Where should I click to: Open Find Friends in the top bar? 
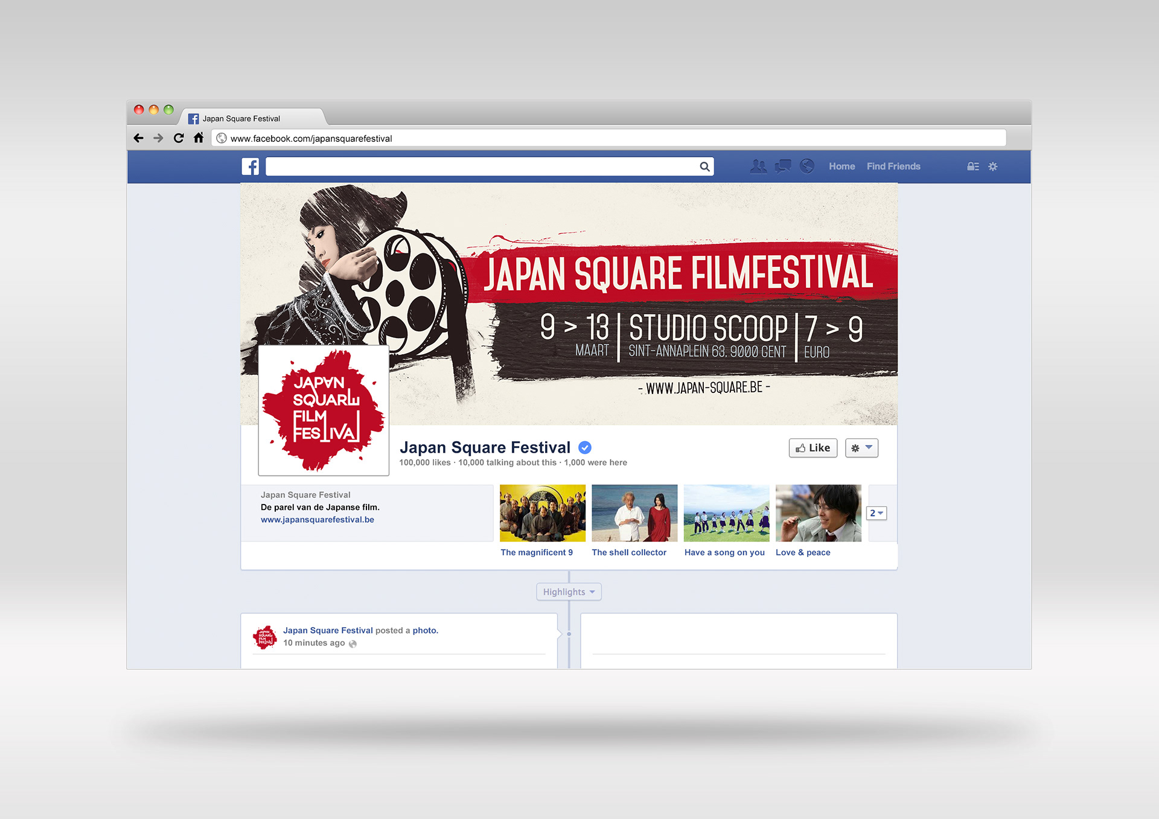point(893,167)
